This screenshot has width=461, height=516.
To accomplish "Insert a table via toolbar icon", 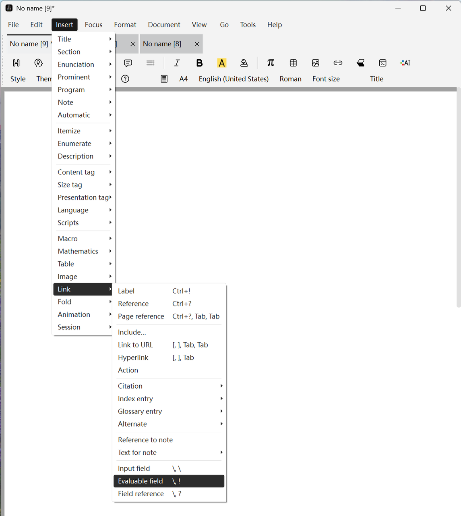I will 293,63.
